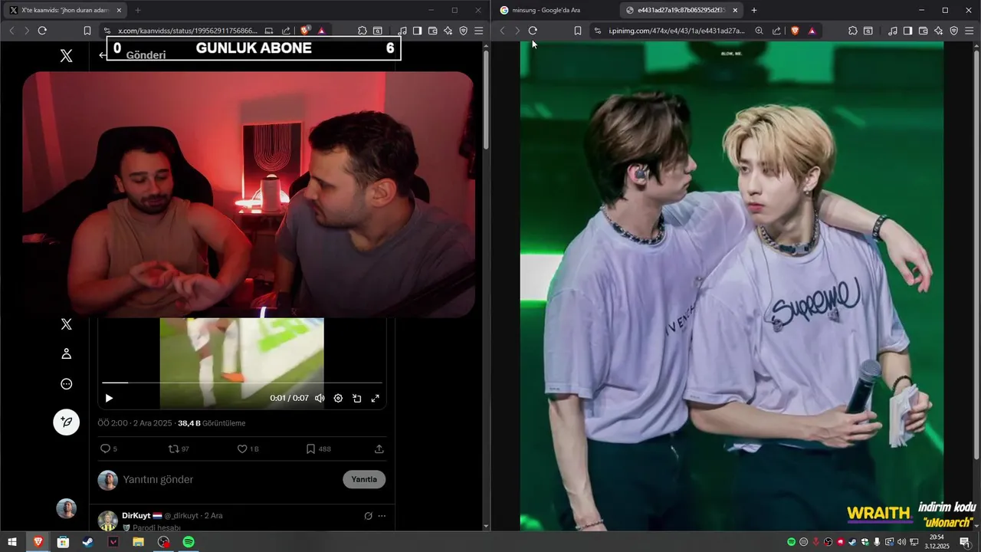Open the More circle icon in X sidebar
The image size is (981, 552).
67,384
